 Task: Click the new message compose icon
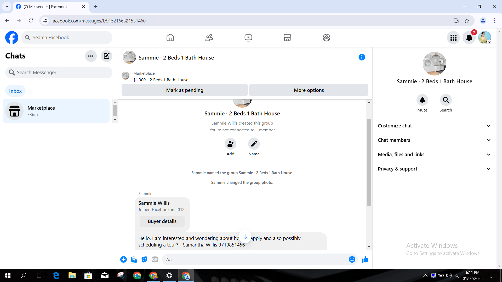106,56
